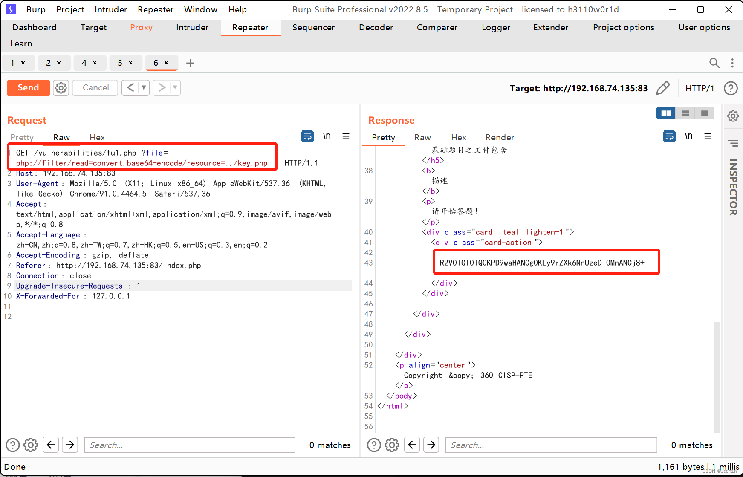
Task: Switch request view to Pretty
Action: pyautogui.click(x=22, y=137)
